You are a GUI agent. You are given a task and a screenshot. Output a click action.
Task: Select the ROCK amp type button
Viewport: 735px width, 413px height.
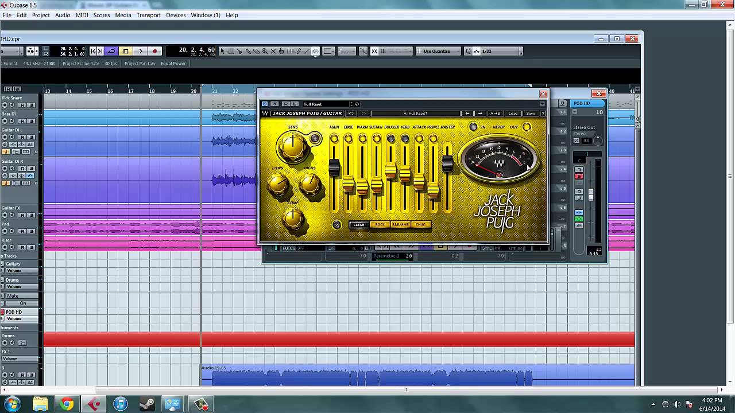tap(380, 225)
